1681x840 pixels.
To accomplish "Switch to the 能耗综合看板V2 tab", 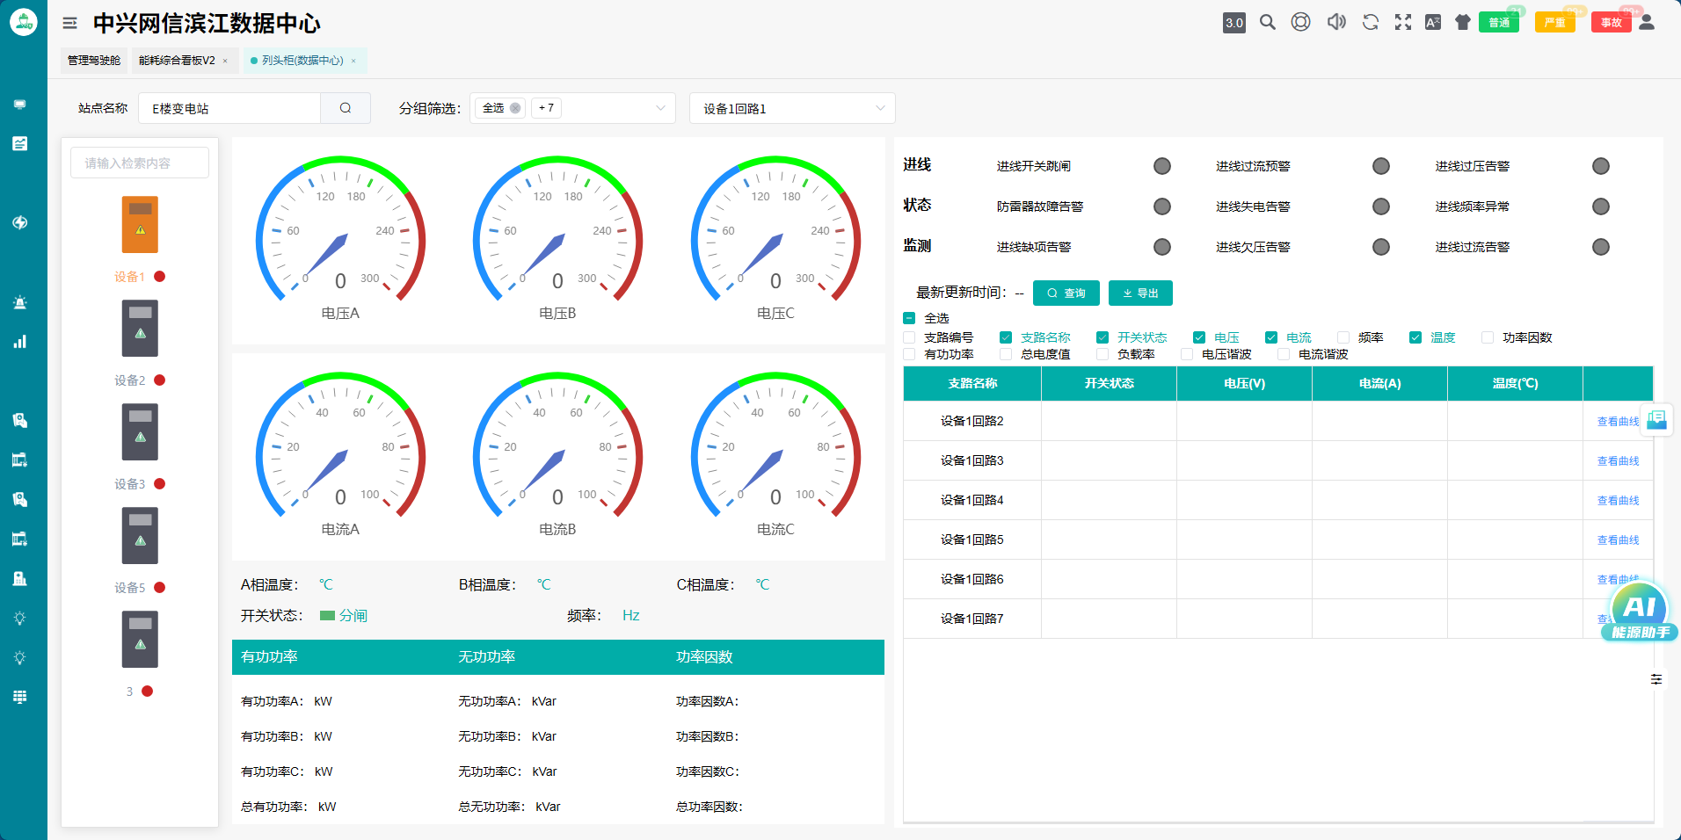I will pos(177,61).
